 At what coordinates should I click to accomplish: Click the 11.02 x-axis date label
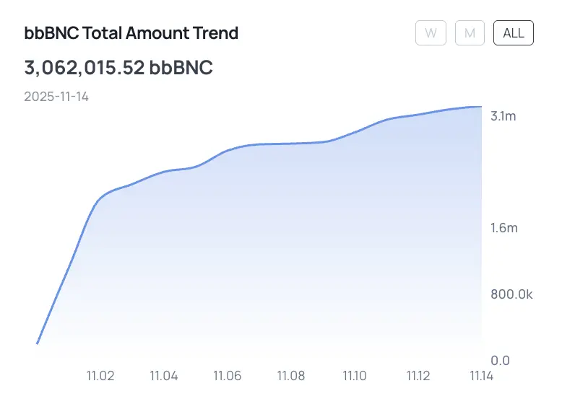100,376
